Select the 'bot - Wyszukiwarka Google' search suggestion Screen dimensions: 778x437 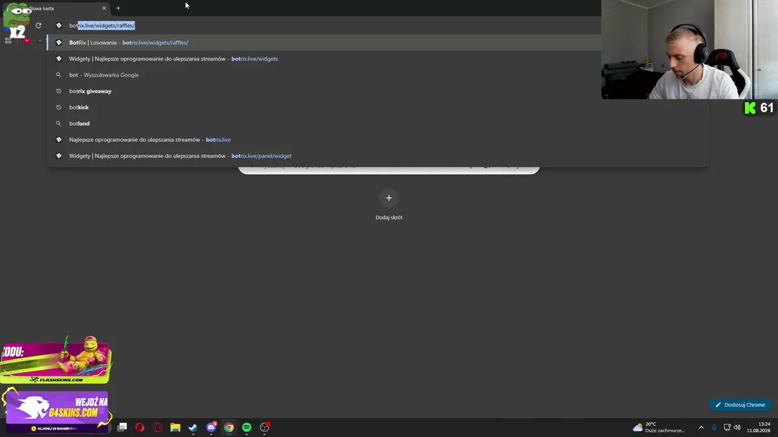point(378,75)
